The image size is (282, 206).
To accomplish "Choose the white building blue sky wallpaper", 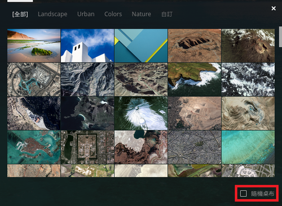I will tap(87, 46).
